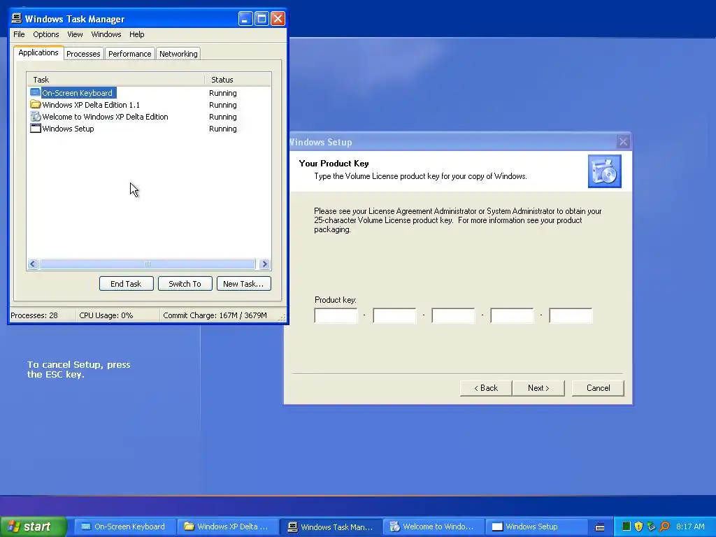Screen dimensions: 716x537
Task: Maximize the Windows Task Manager window
Action: click(262, 19)
